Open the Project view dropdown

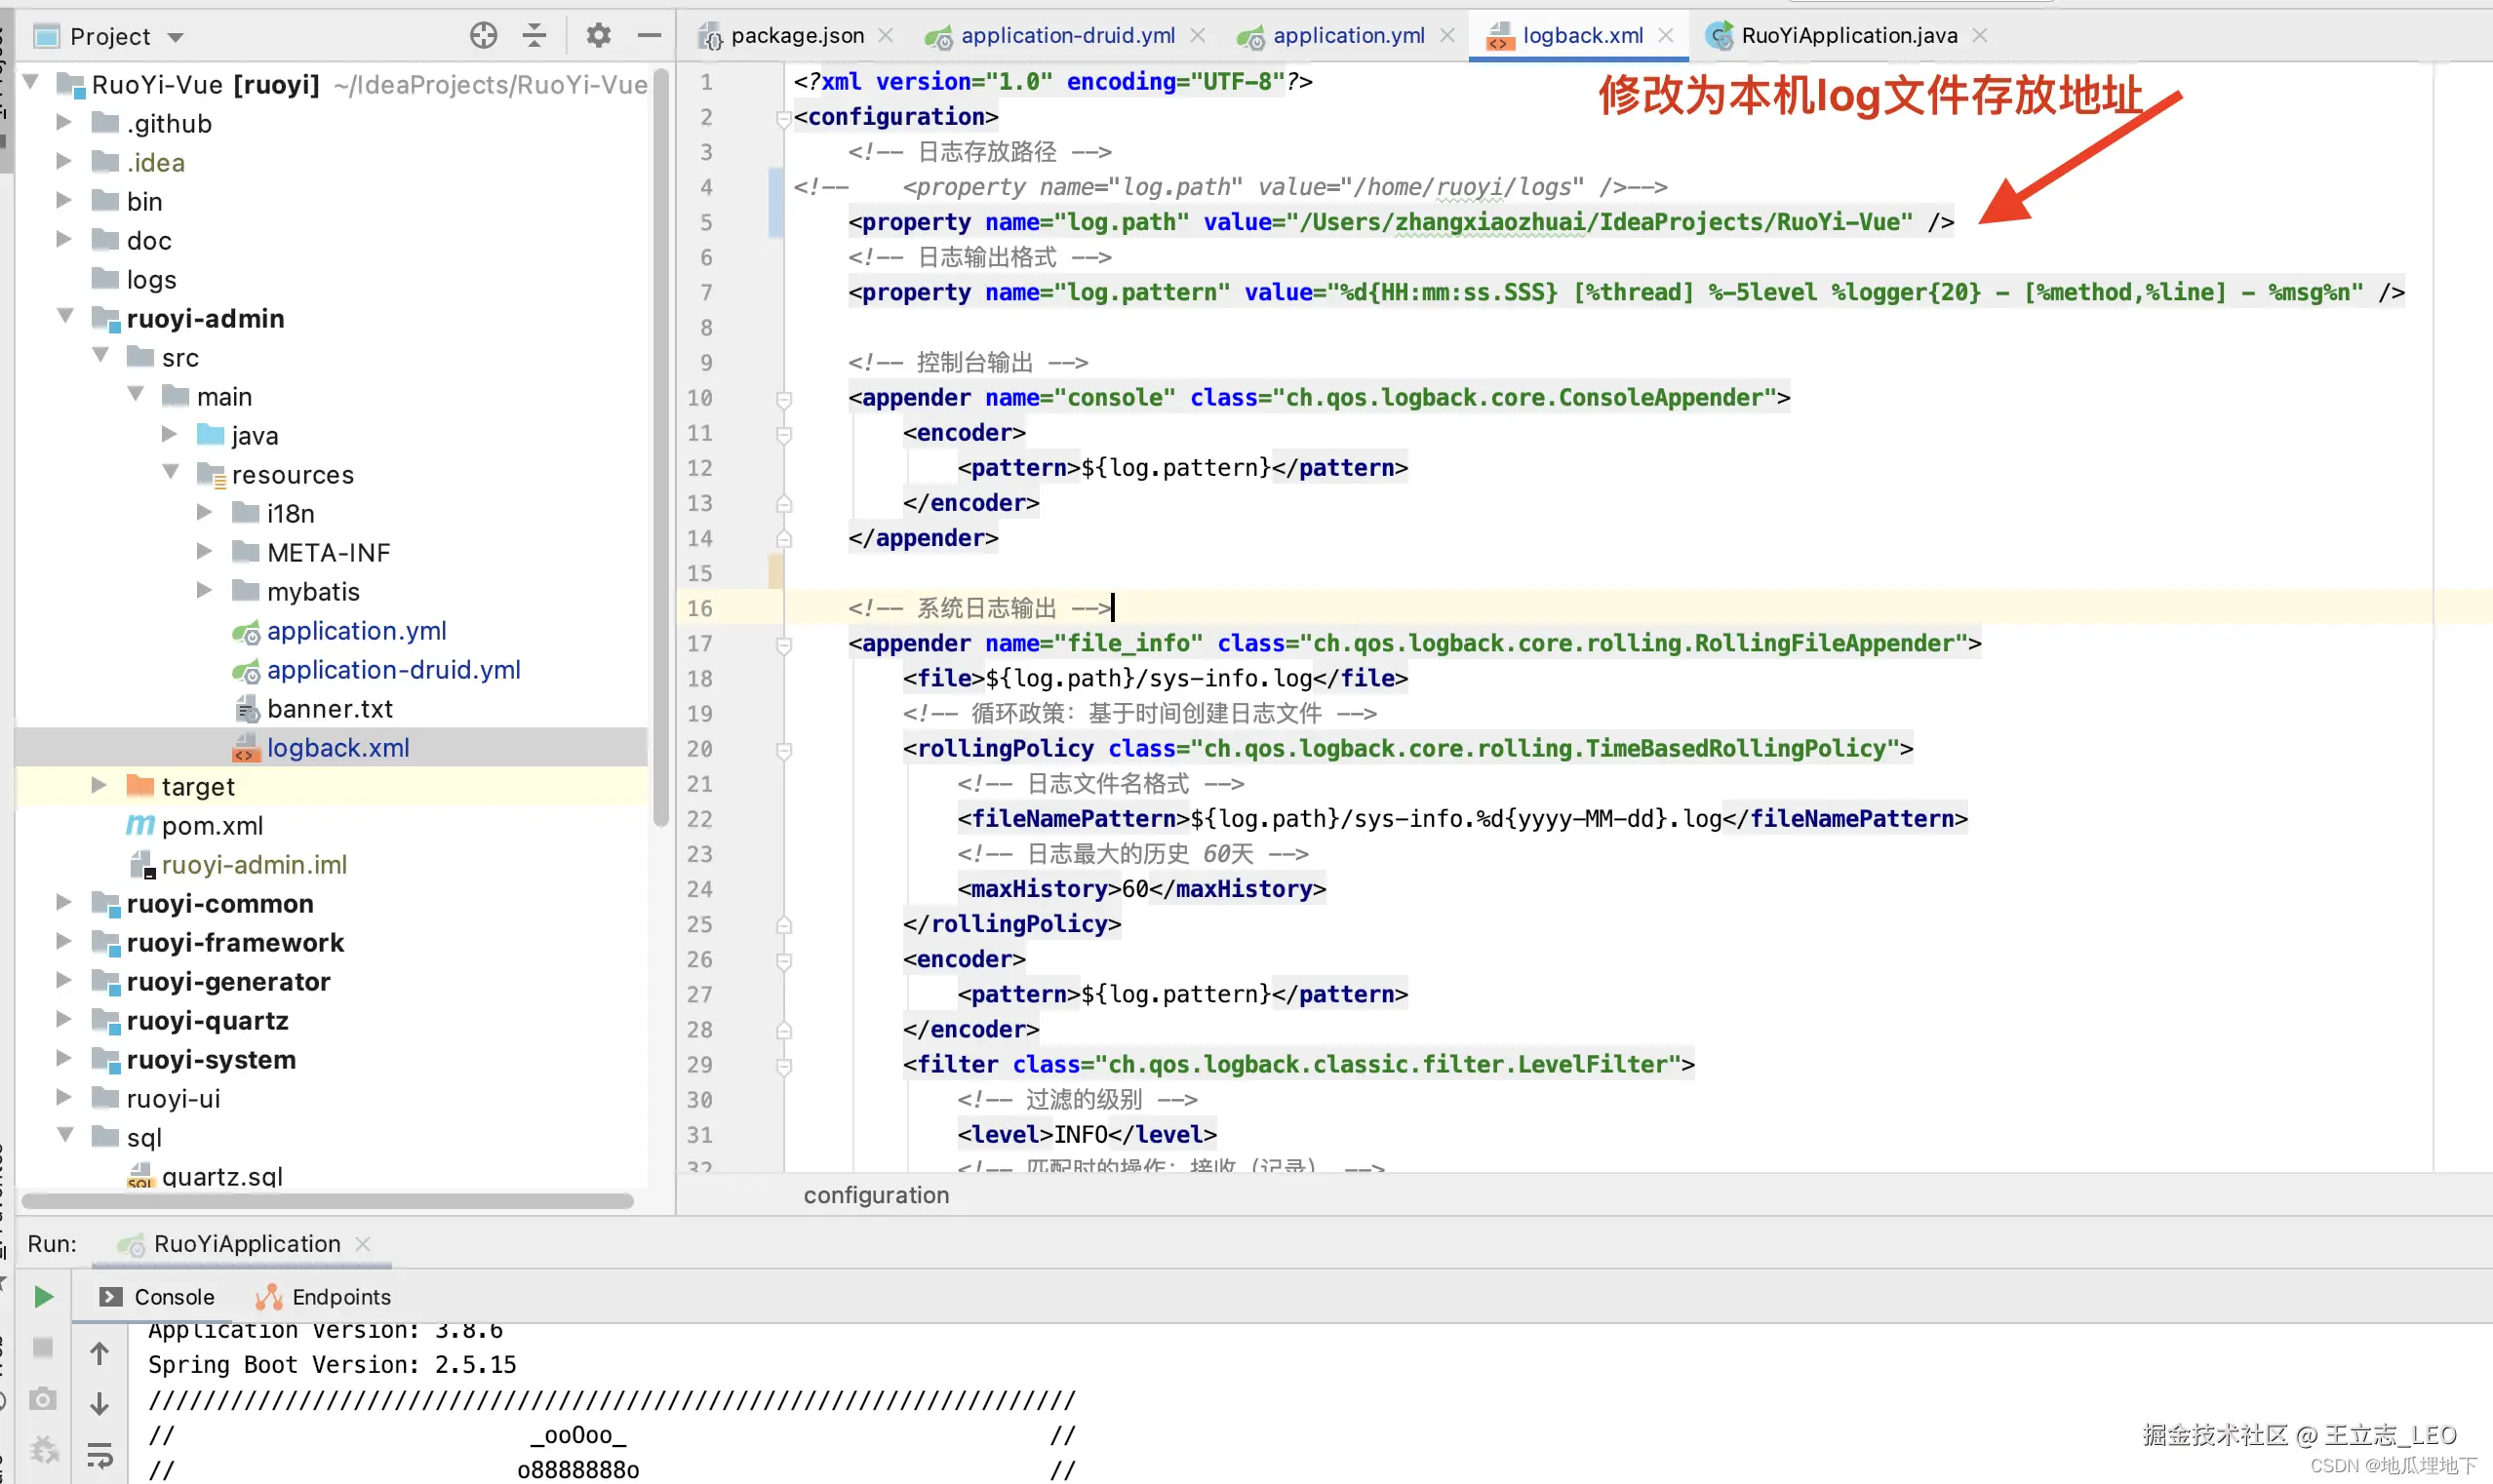(x=176, y=38)
